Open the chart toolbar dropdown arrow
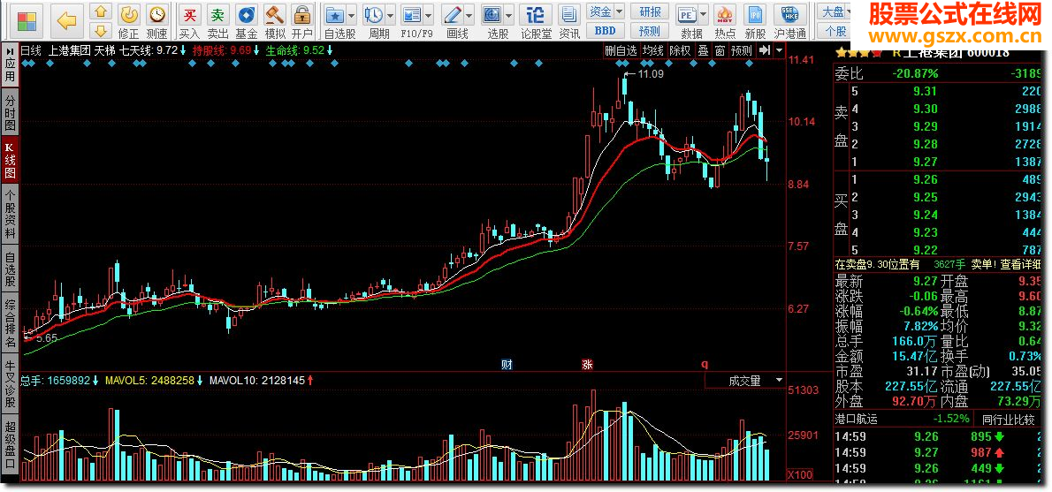Viewport: 1052px width, 492px height. (x=778, y=50)
